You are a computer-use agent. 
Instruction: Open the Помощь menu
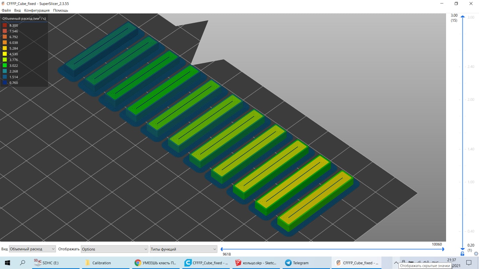pyautogui.click(x=60, y=10)
